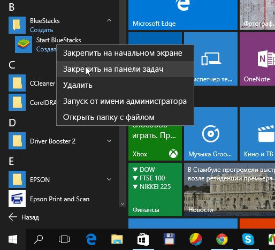275x250 pixels.
Task: Jump to letter C section header
Action: [12, 65]
